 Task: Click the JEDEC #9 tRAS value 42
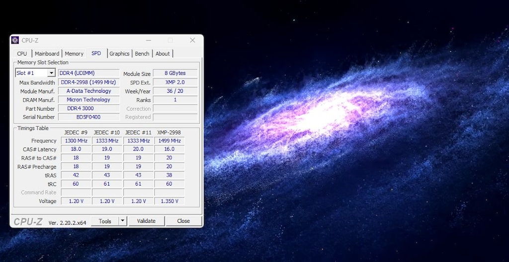(76, 175)
